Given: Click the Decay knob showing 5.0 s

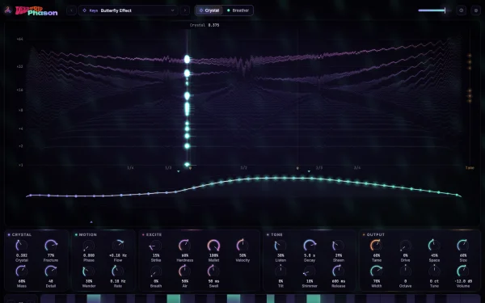Looking at the screenshot, I should [310, 246].
